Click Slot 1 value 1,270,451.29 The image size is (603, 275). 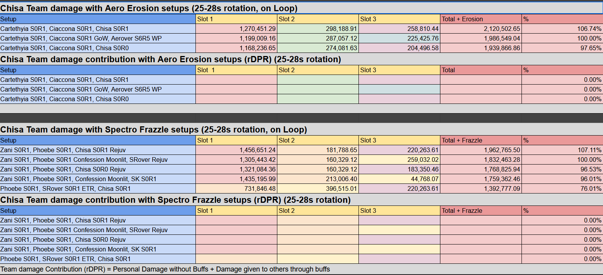236,29
